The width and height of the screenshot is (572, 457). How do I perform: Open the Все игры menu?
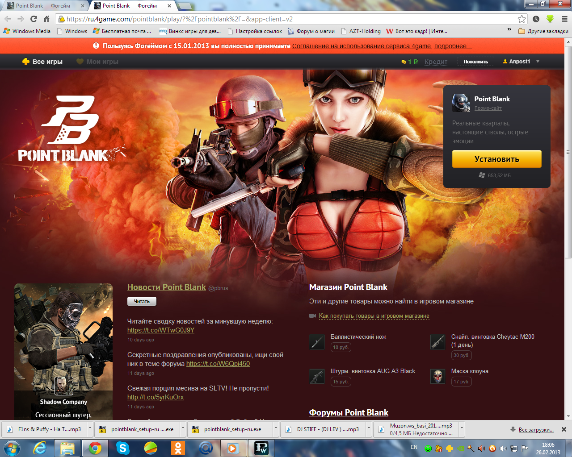[42, 62]
